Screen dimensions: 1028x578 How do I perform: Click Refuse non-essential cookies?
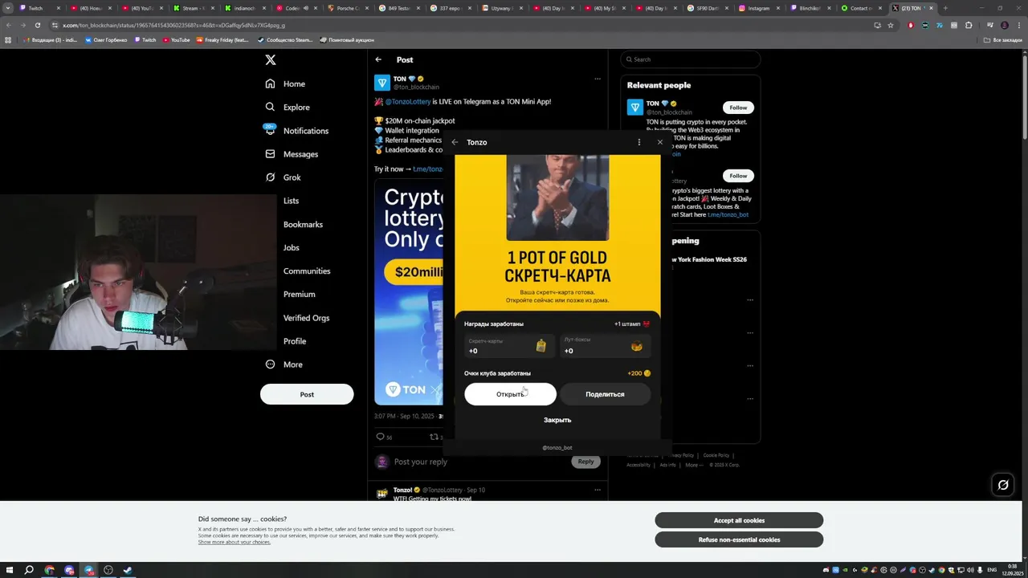click(x=739, y=539)
